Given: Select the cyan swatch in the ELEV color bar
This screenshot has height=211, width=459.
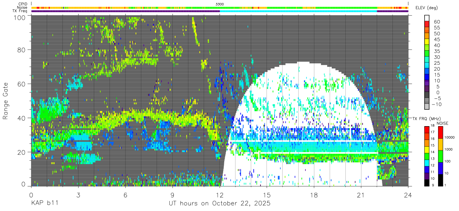Looking at the screenshot, I should click(427, 65).
